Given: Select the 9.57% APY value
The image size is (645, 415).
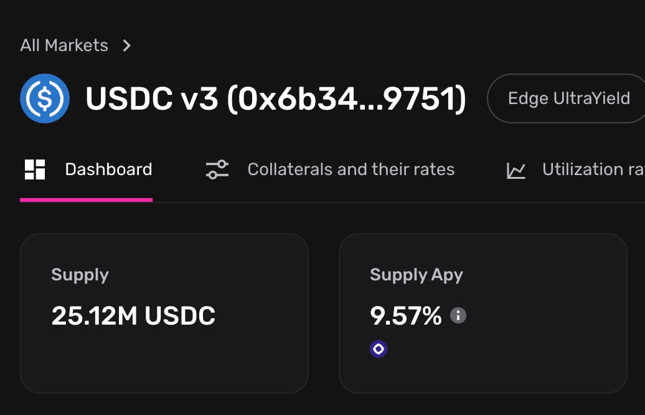Looking at the screenshot, I should [x=405, y=316].
